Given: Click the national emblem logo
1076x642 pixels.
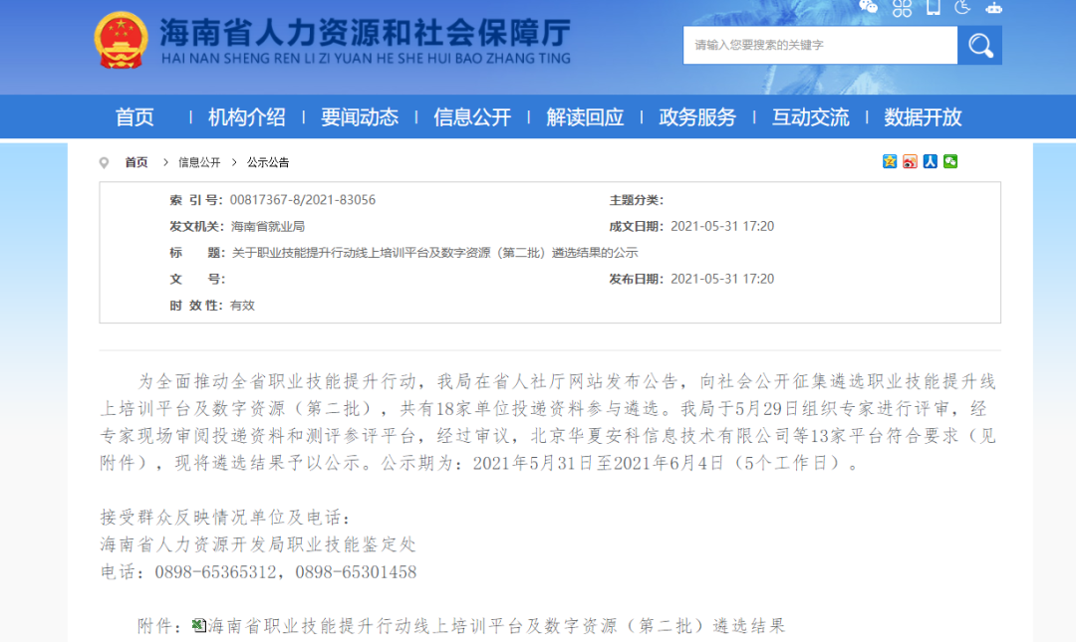Looking at the screenshot, I should click(121, 40).
